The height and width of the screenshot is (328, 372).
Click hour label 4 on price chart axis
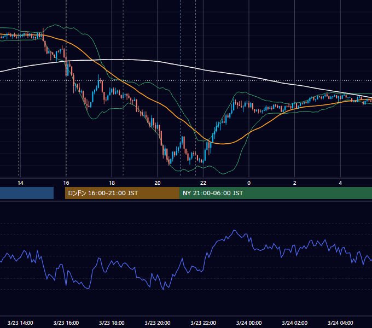tap(340, 183)
